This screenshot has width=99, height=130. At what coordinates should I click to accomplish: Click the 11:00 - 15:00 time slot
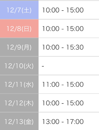point(63,84)
